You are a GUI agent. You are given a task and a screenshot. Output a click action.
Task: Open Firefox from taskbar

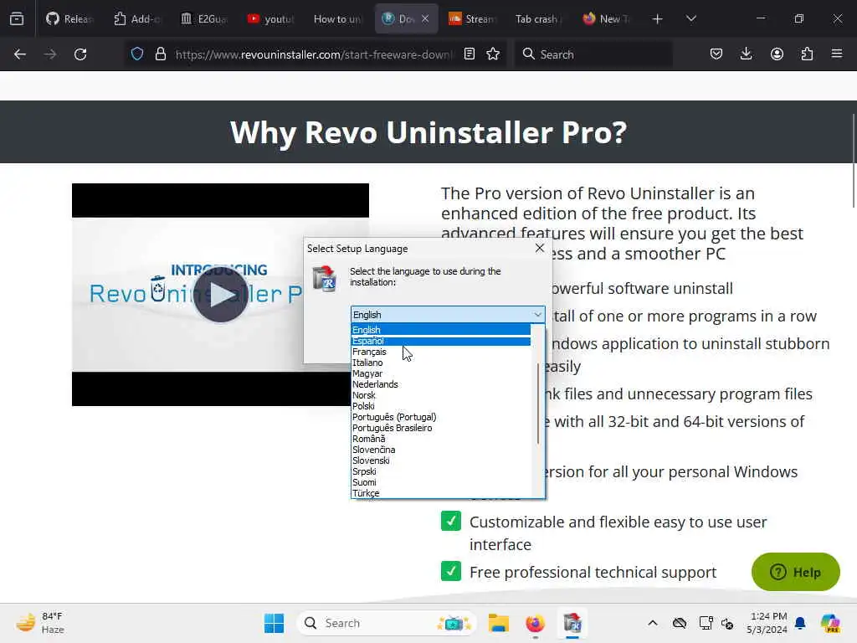(x=535, y=623)
